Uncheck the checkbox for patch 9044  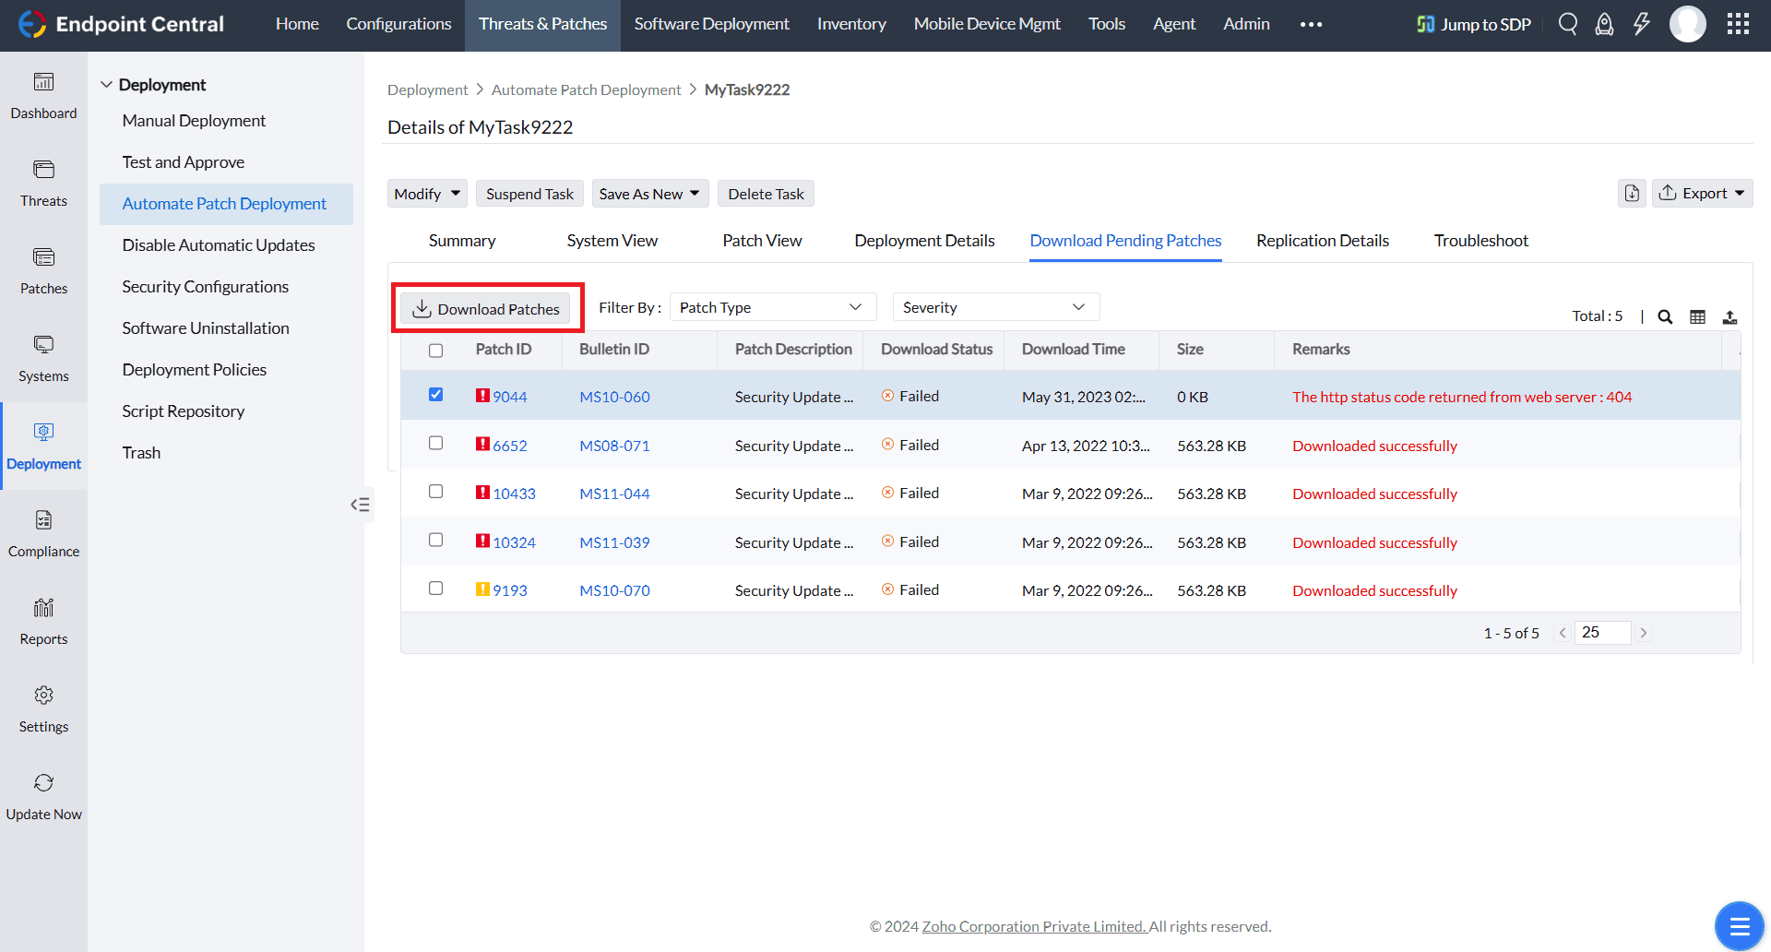click(435, 395)
